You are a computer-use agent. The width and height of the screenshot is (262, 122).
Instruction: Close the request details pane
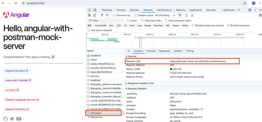pyautogui.click(x=129, y=51)
